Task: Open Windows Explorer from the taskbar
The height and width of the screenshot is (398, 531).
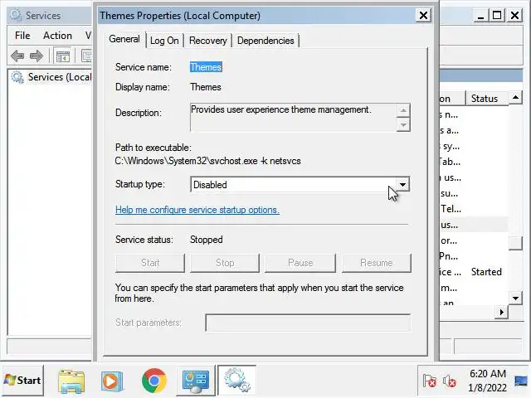Action: (71, 381)
